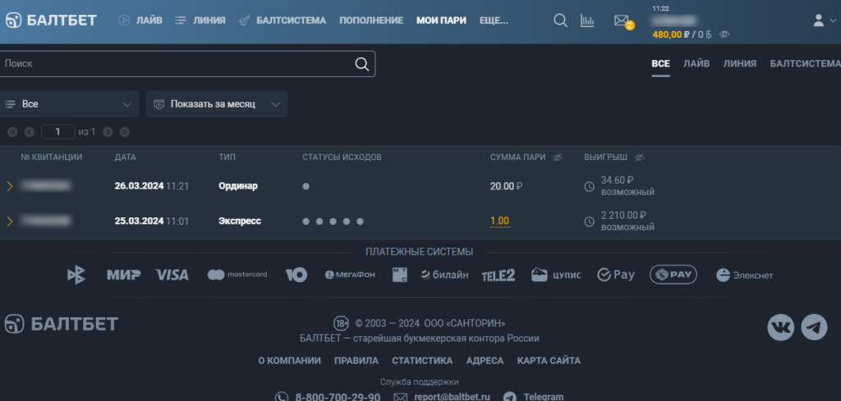Go to previous page pagination arrow
This screenshot has width=841, height=401.
pos(30,132)
